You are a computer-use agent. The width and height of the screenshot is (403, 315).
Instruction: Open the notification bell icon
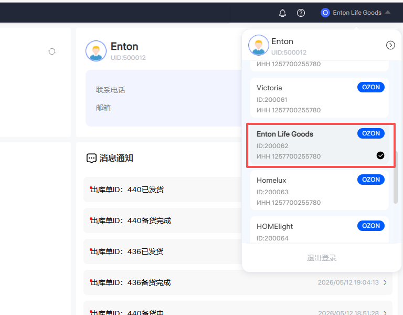[282, 13]
